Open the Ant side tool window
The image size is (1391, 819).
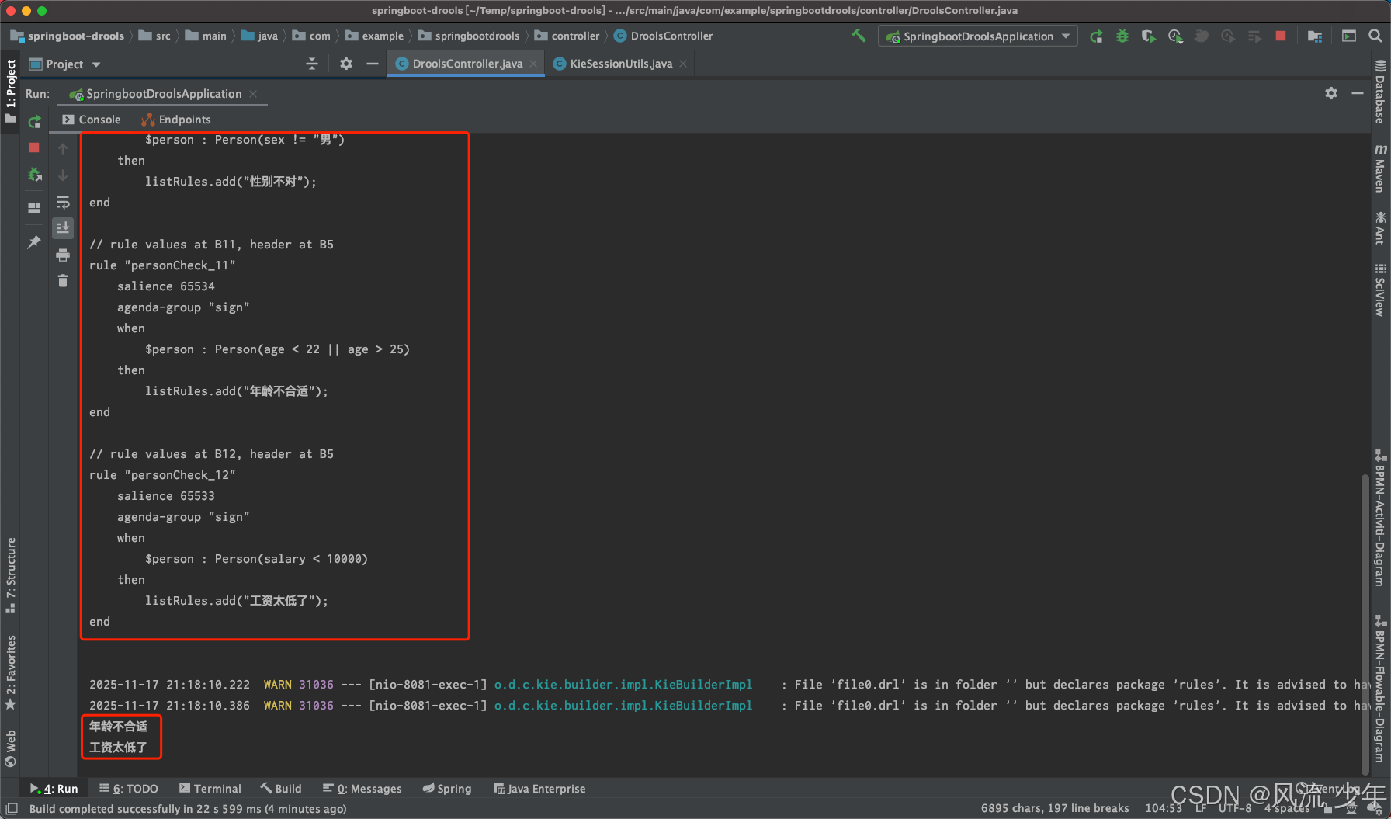tap(1380, 228)
